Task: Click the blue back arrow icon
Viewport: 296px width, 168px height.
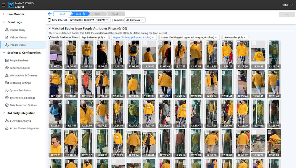Action: [50, 14]
